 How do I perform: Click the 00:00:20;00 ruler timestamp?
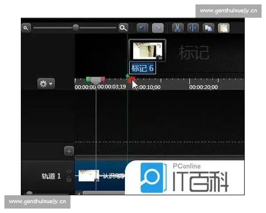[203, 87]
